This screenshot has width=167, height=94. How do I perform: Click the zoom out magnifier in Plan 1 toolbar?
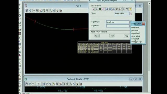44,10
